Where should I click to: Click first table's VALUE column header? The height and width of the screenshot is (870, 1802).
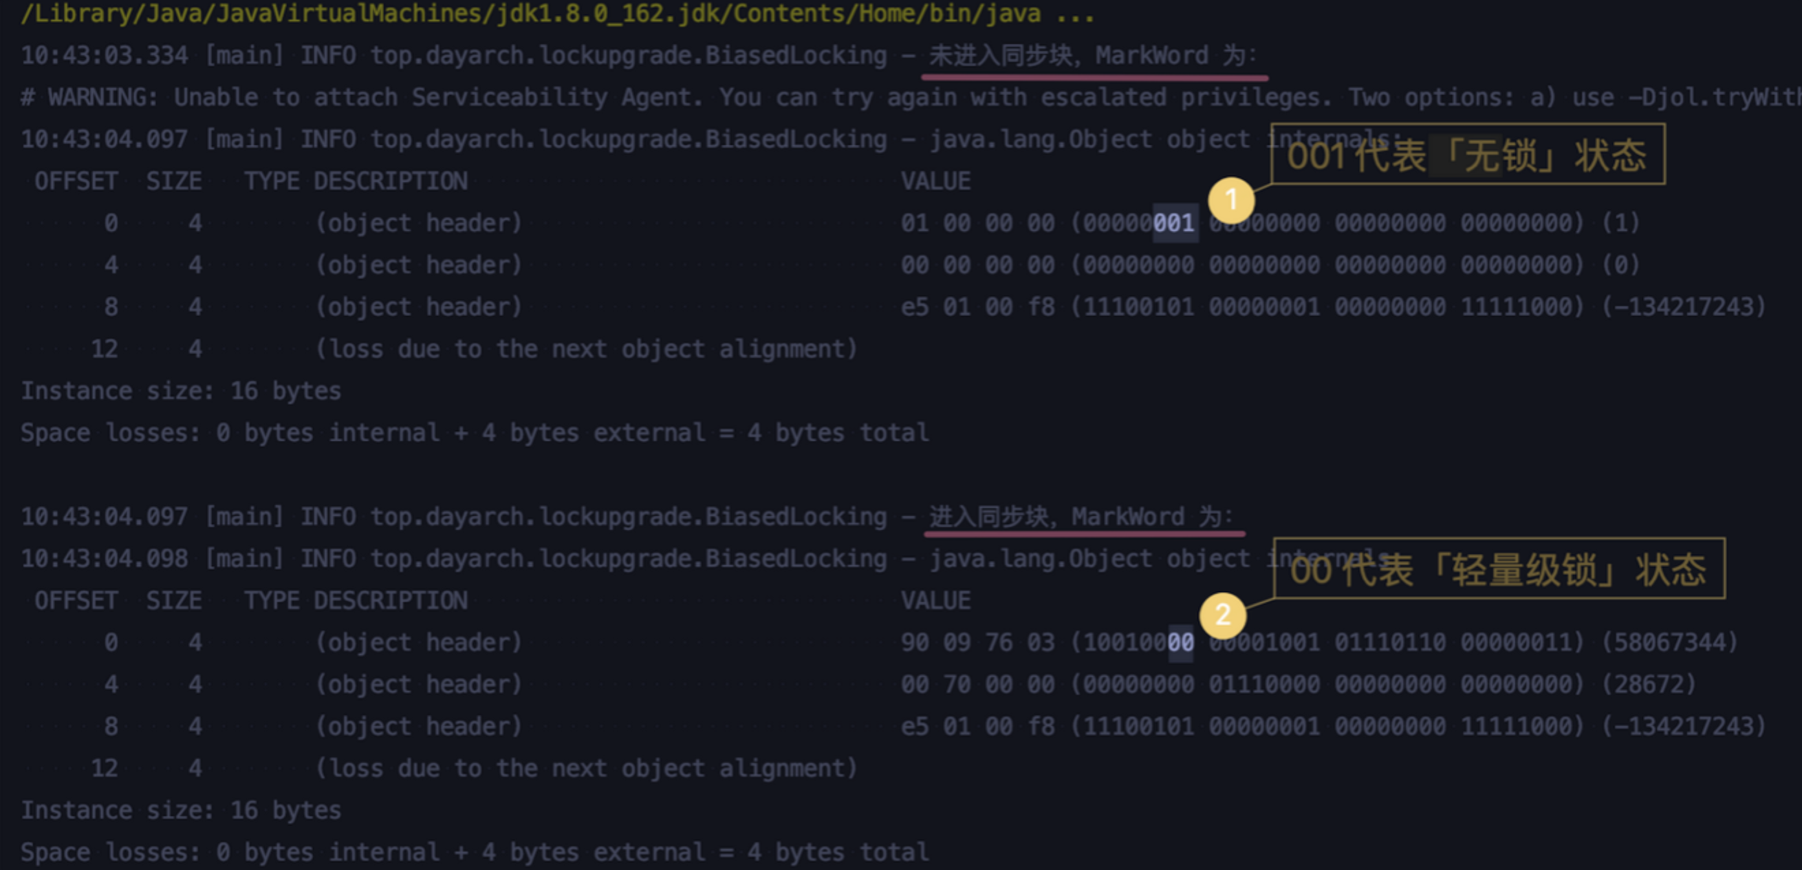[x=935, y=181]
